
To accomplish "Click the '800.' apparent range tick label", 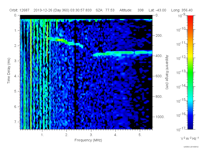I will click(x=159, y=97).
